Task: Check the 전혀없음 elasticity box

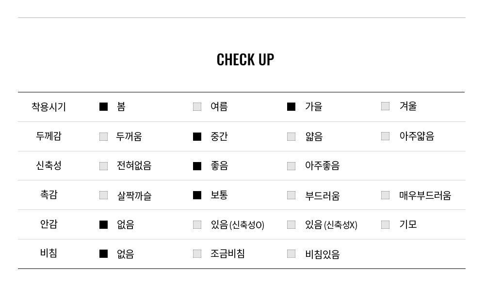Action: tap(103, 166)
